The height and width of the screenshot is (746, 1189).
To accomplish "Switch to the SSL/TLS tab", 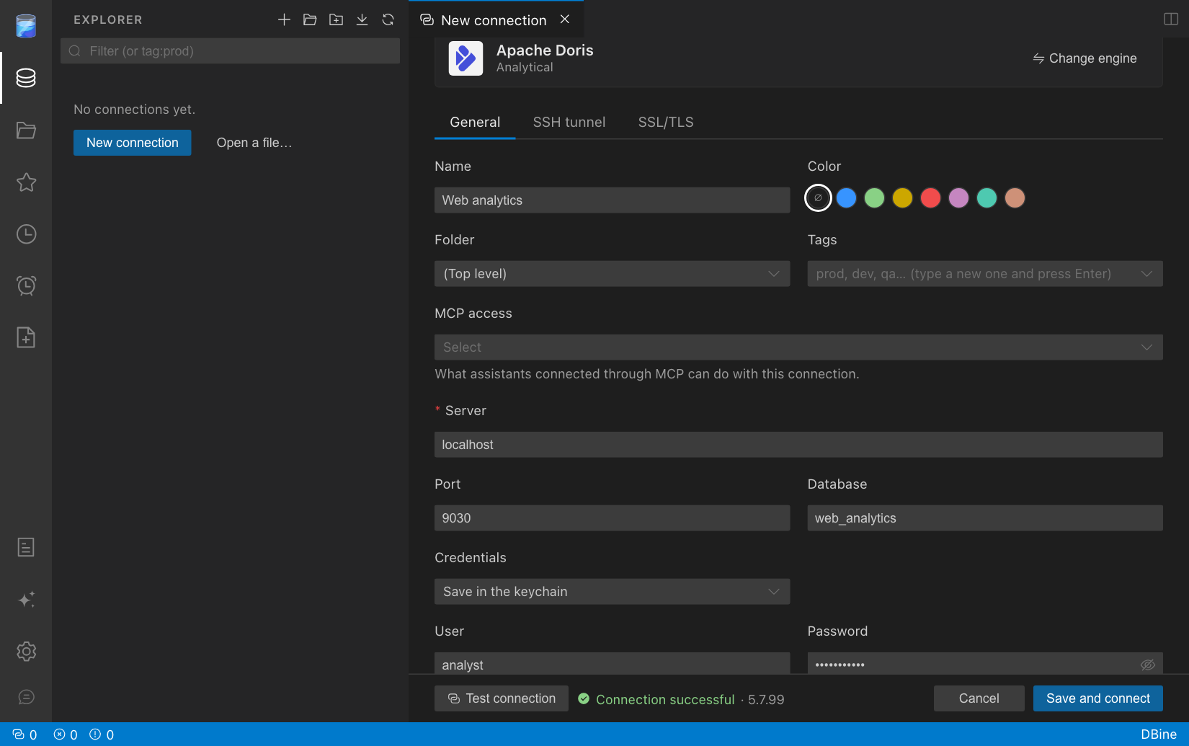I will 666,123.
